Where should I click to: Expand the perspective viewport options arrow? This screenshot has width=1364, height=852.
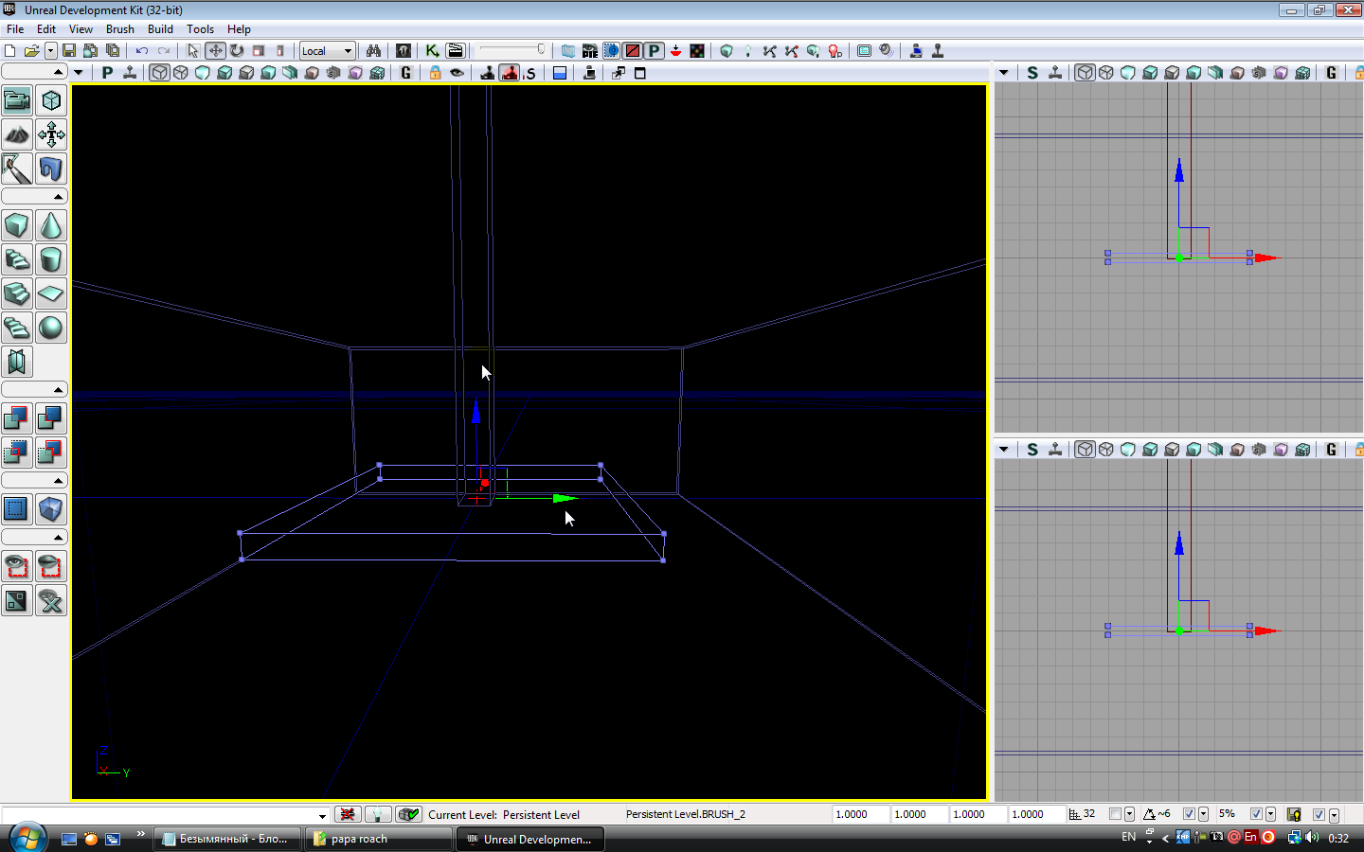[x=79, y=73]
